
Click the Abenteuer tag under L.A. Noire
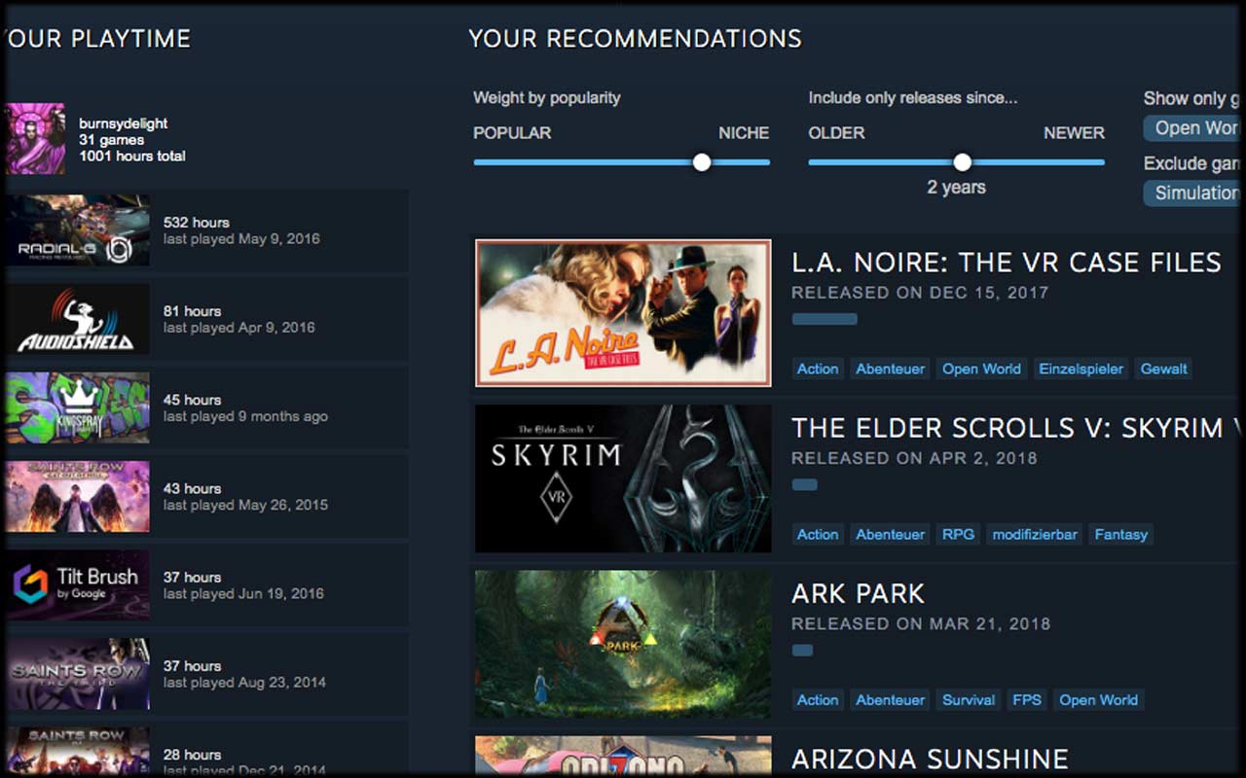890,369
